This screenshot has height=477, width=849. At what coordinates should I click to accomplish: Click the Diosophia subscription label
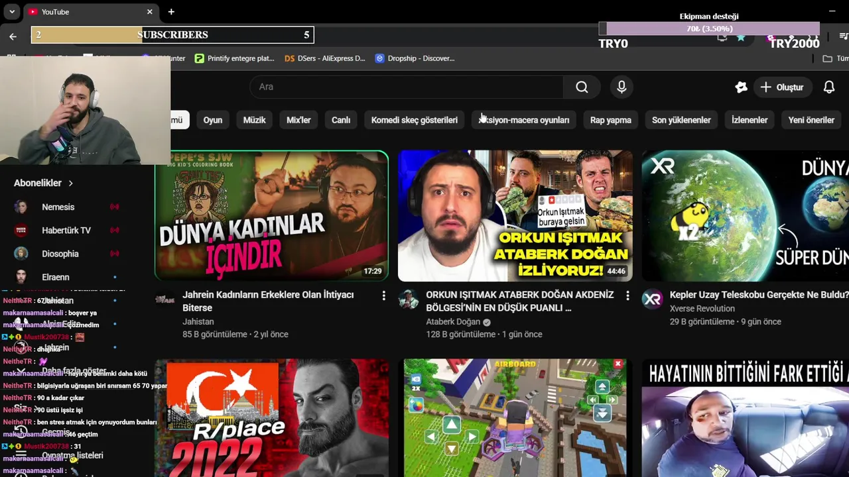pos(60,254)
